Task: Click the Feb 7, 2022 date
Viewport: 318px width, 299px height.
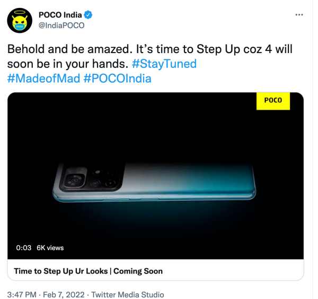Action: 66,294
